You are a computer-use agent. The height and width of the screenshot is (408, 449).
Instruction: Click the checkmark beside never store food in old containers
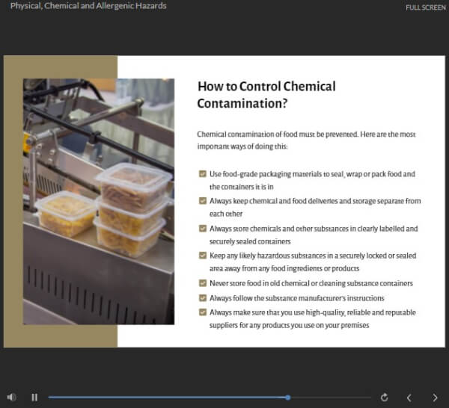click(203, 283)
